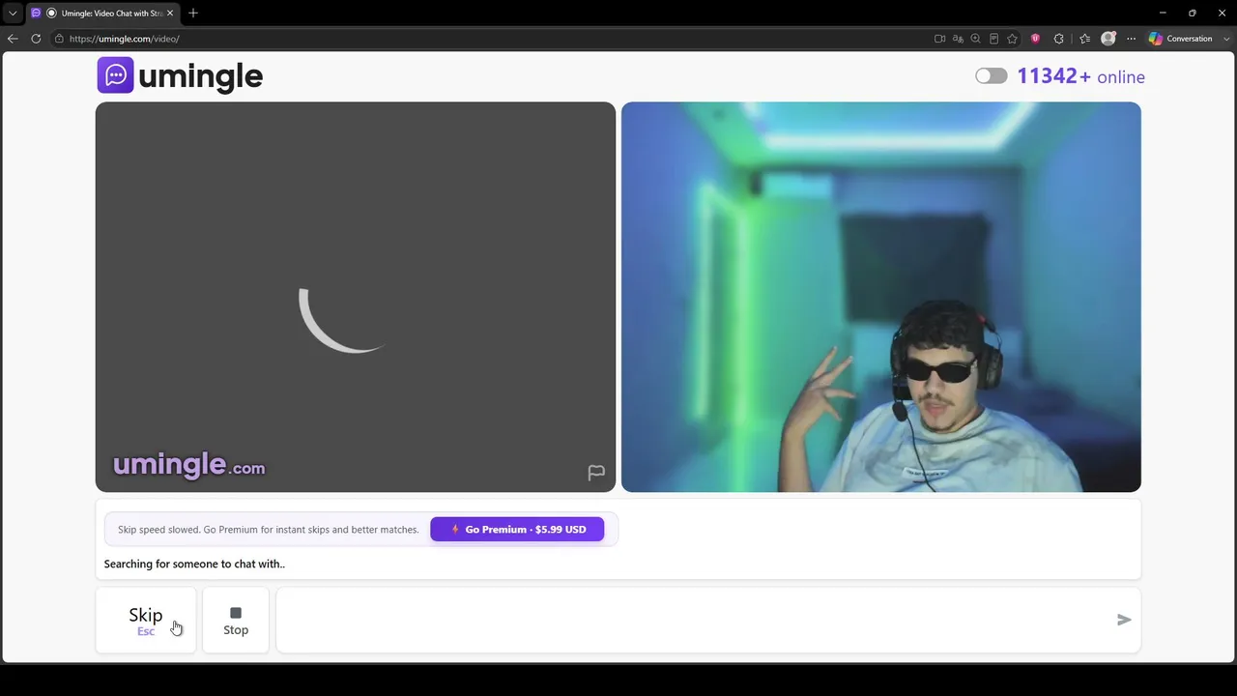Reload the page with the refresh icon
Screen dimensions: 1237x696
36,39
